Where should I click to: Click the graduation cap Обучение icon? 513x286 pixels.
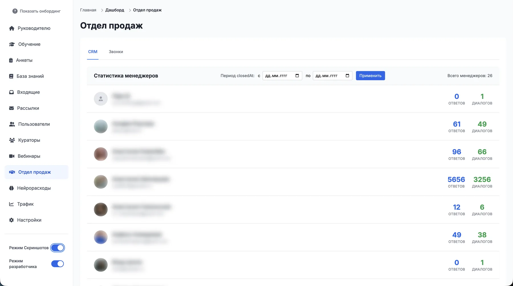point(12,44)
